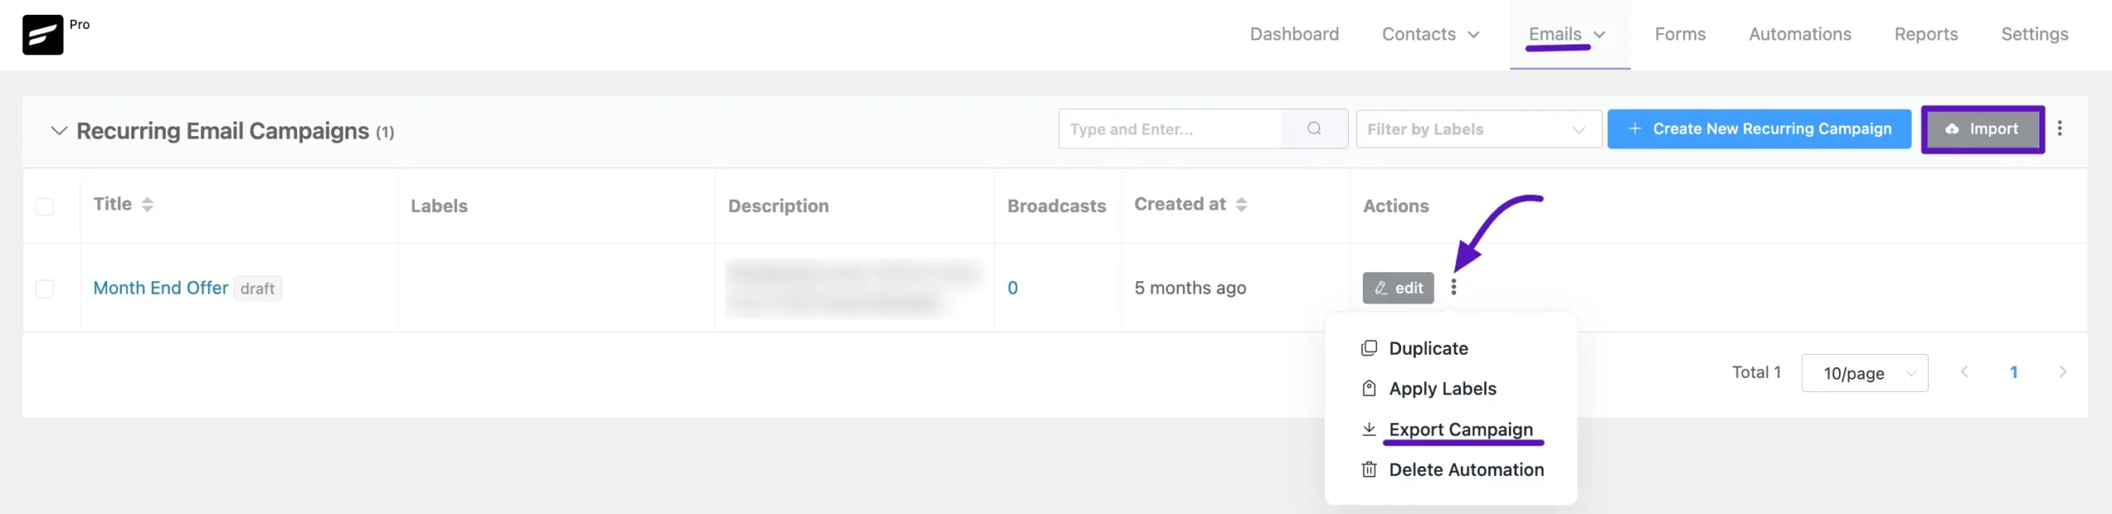Tick the select-all header checkbox
The height and width of the screenshot is (514, 2112).
point(45,206)
